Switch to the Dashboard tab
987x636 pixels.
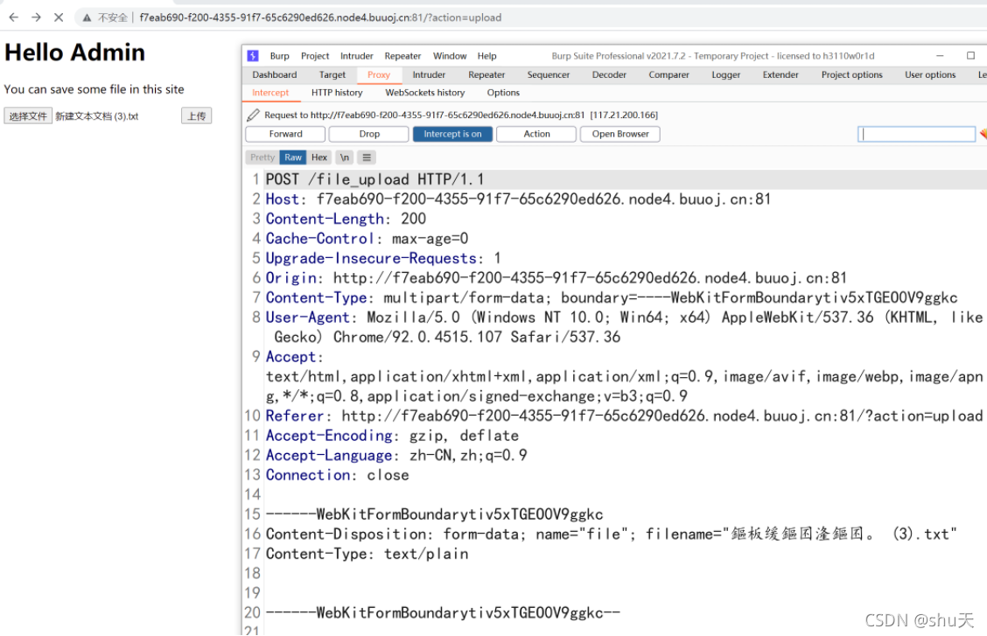pyautogui.click(x=275, y=75)
